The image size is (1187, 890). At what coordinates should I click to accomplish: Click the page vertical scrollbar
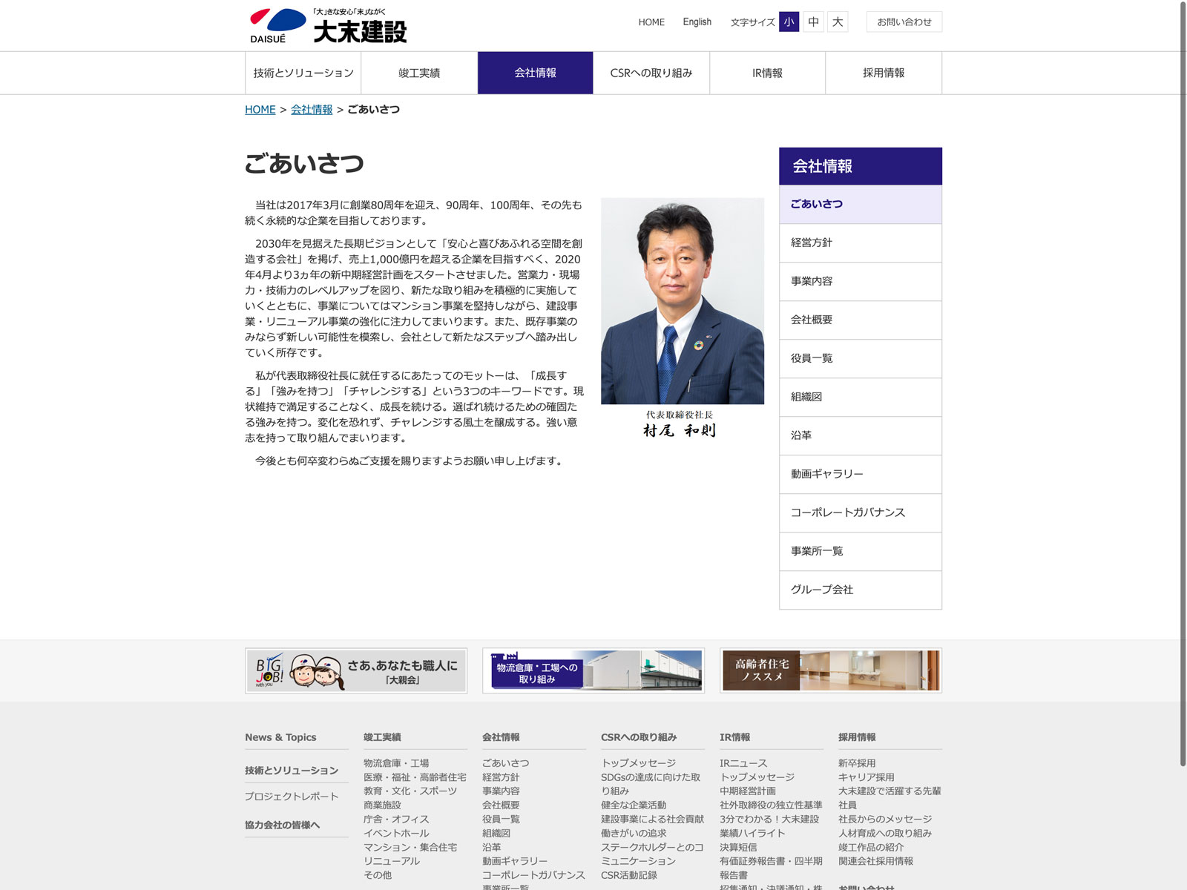pyautogui.click(x=1183, y=371)
